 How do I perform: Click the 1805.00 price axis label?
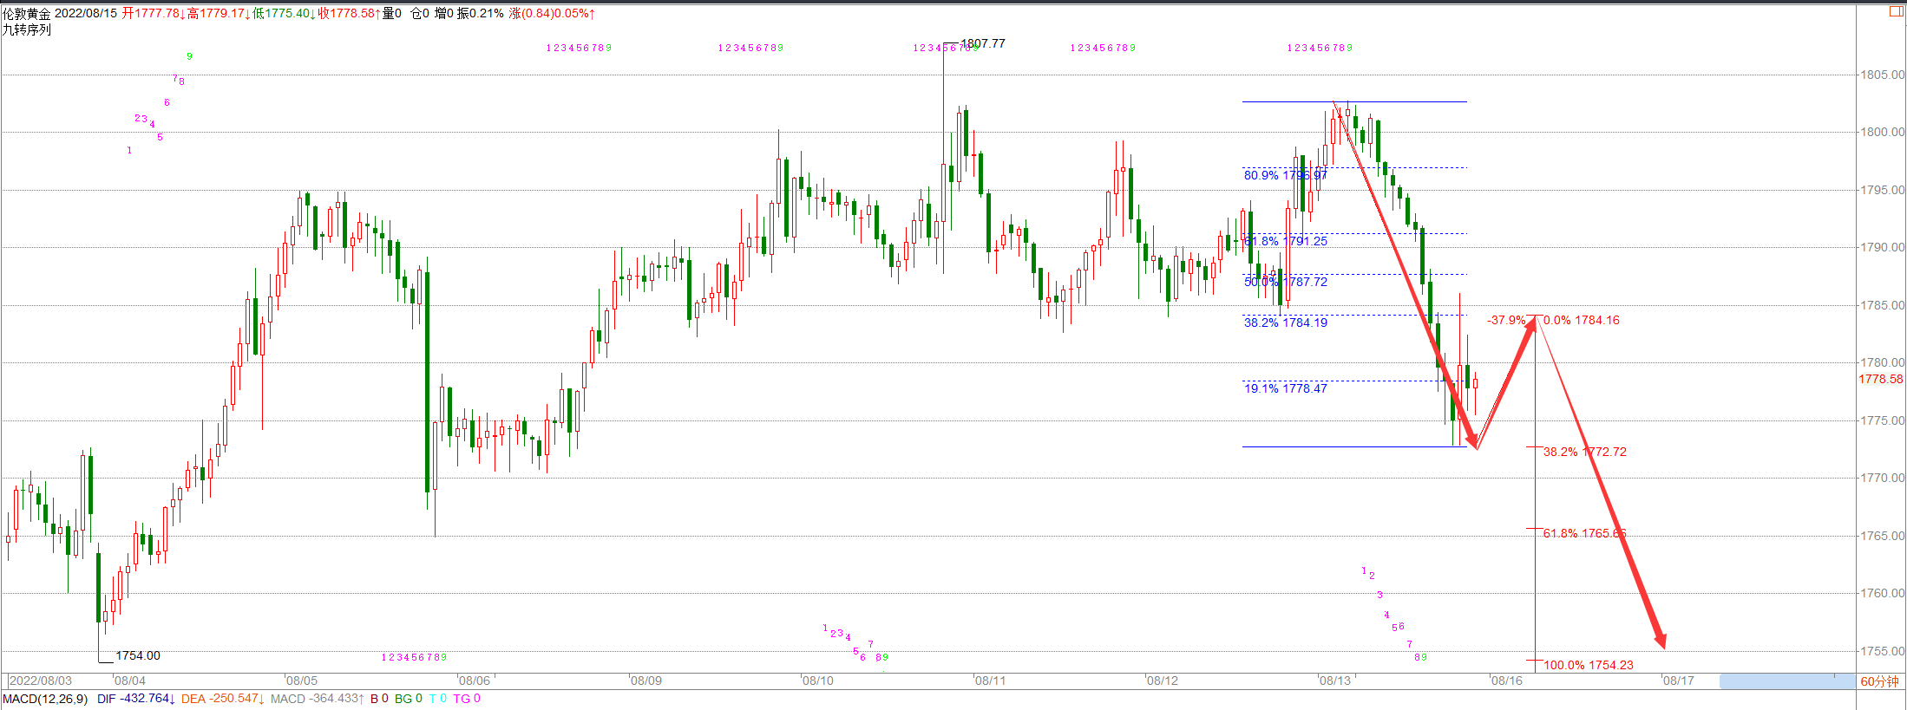click(x=1882, y=75)
